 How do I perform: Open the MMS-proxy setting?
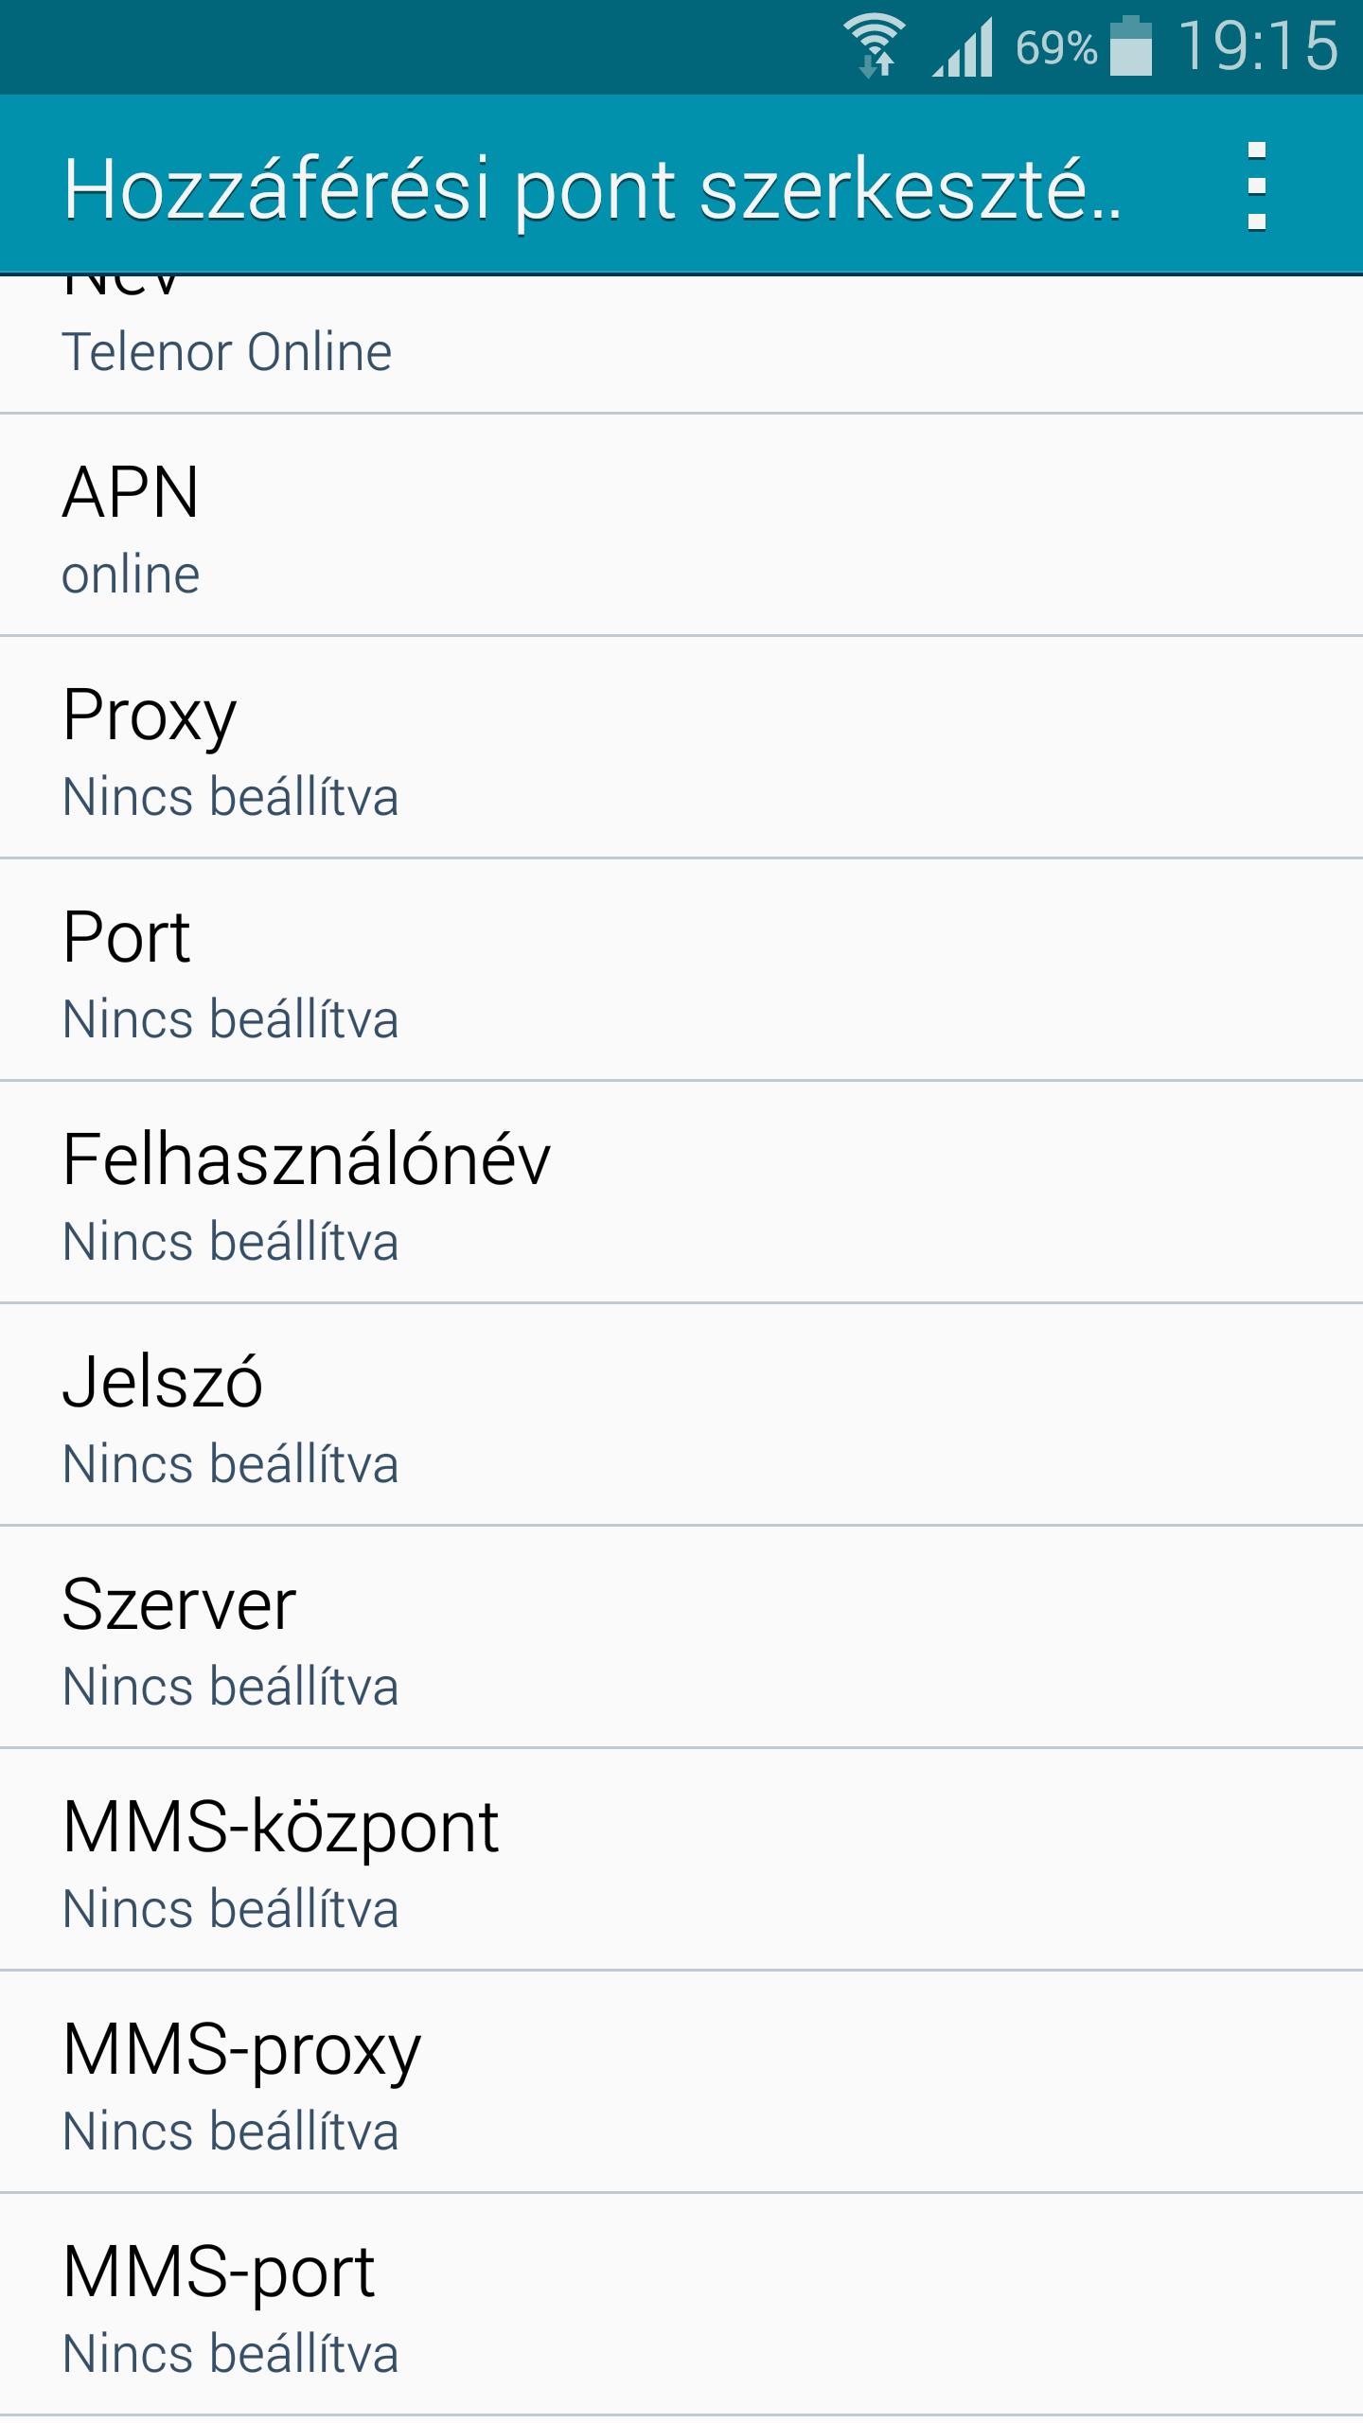(x=681, y=2082)
